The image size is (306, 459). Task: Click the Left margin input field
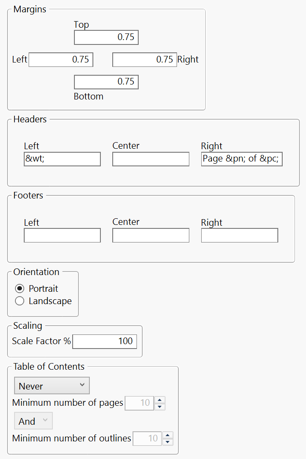pos(61,59)
